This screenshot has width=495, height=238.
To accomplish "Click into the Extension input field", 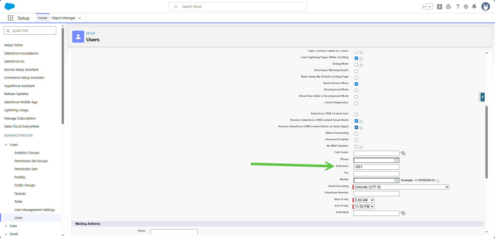I will [376, 167].
